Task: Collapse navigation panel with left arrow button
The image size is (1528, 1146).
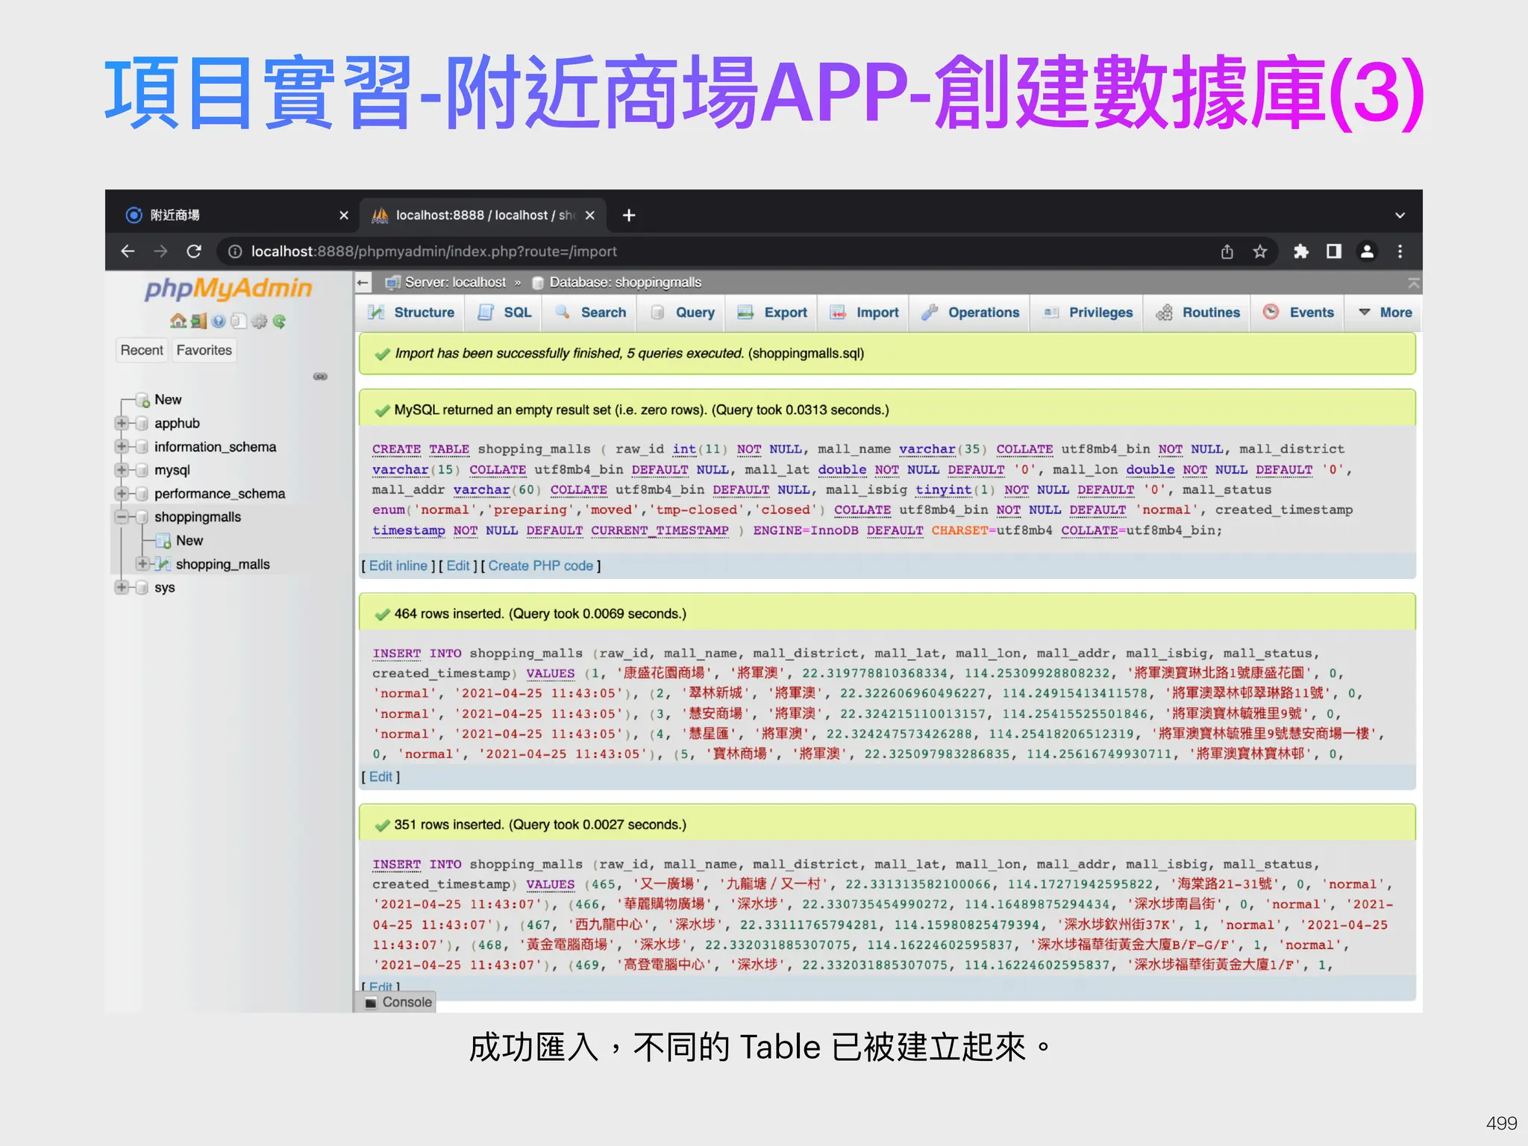Action: 363,283
